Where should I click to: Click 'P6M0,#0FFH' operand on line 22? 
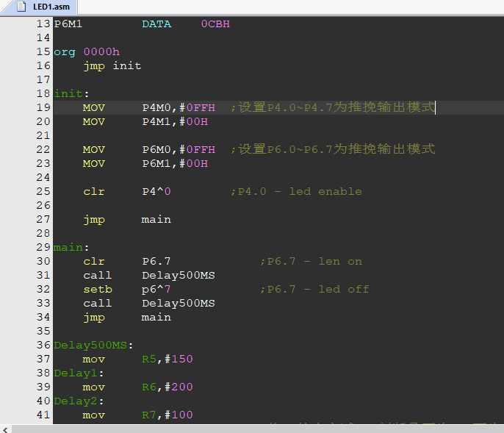(x=179, y=149)
